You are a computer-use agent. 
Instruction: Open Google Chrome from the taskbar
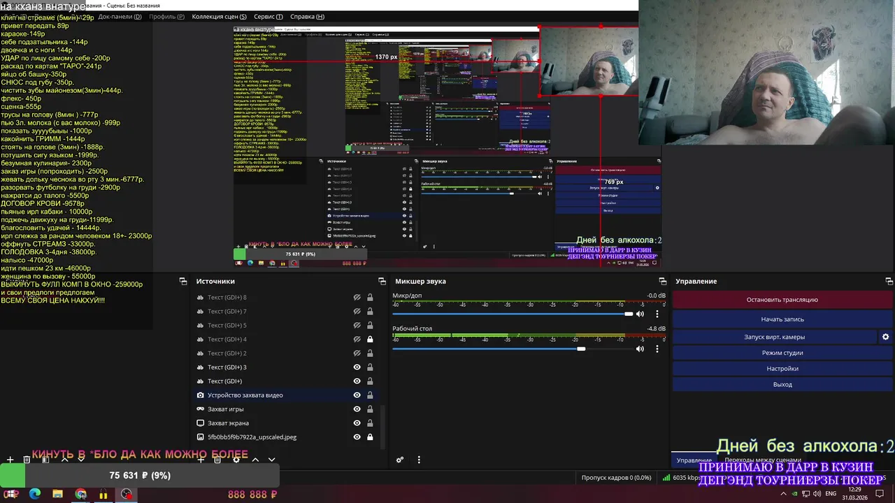coord(80,495)
